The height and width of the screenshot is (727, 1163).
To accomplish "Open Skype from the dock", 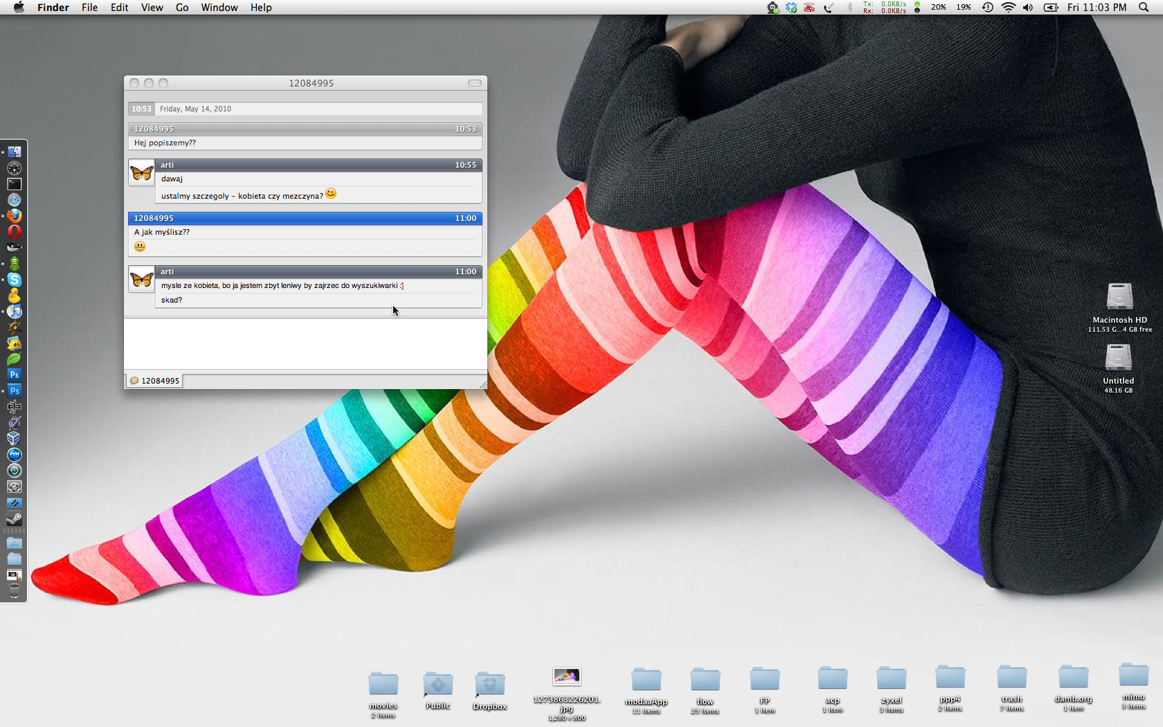I will pos(14,280).
